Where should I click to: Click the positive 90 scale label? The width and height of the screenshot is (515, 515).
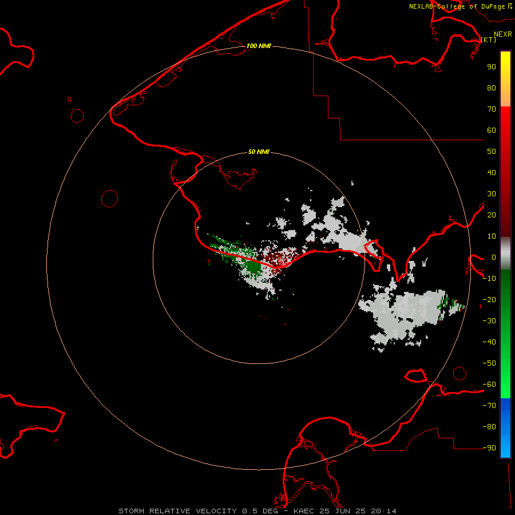[492, 67]
